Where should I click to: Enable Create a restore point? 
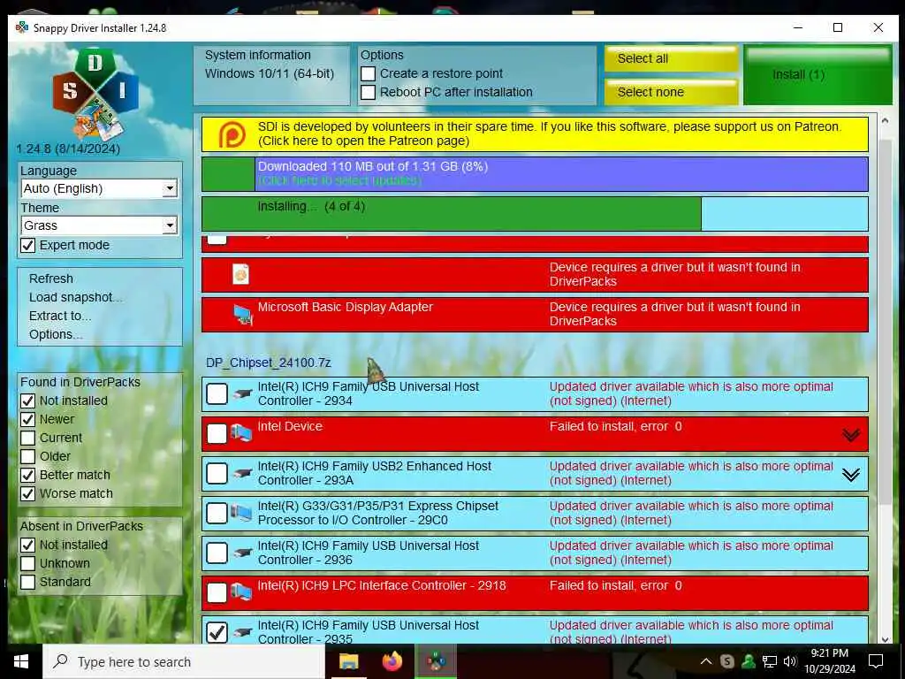tap(369, 74)
